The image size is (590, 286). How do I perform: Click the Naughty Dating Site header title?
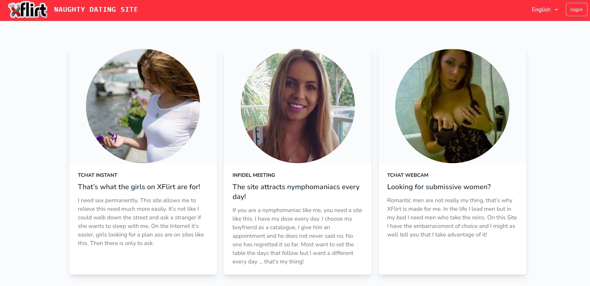coord(96,10)
